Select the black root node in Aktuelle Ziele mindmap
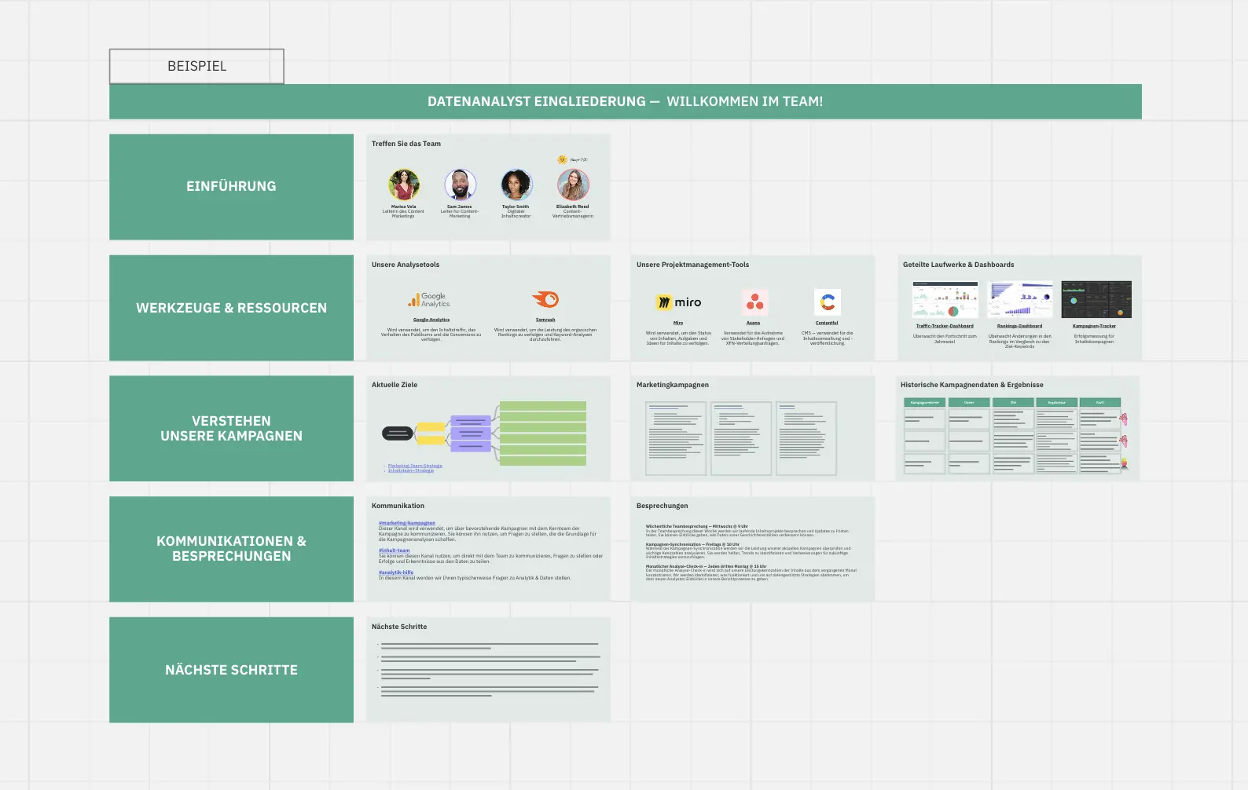 (x=397, y=433)
